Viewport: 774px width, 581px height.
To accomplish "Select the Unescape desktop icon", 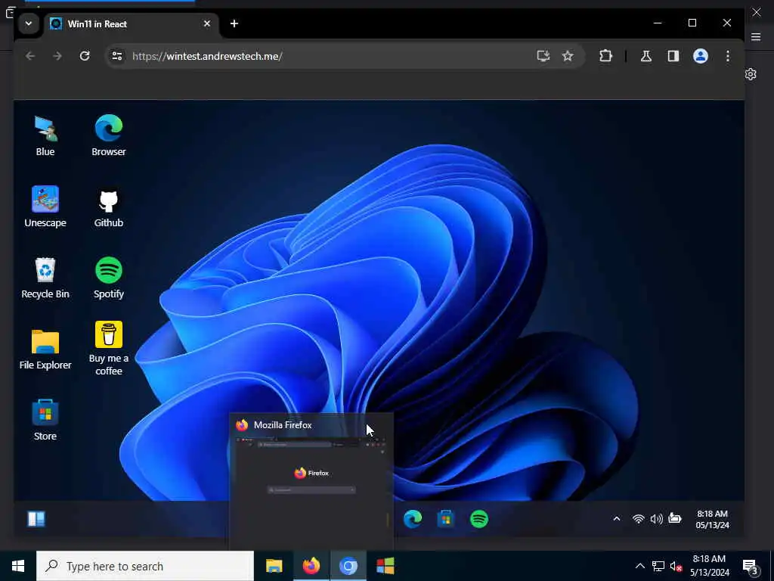I will [45, 207].
